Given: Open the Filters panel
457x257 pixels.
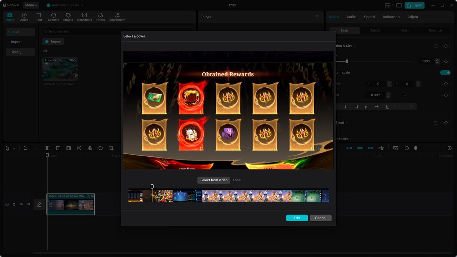Looking at the screenshot, I should point(101,17).
